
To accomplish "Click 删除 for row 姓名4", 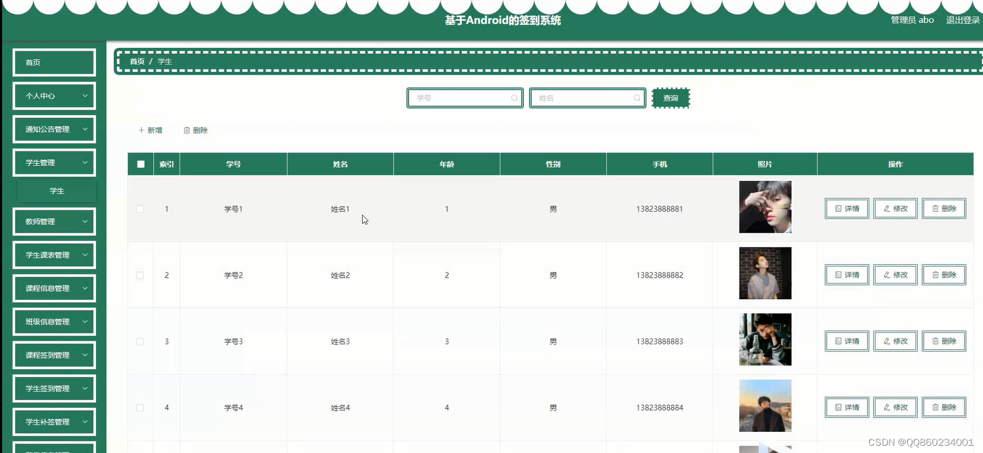I will tap(944, 408).
